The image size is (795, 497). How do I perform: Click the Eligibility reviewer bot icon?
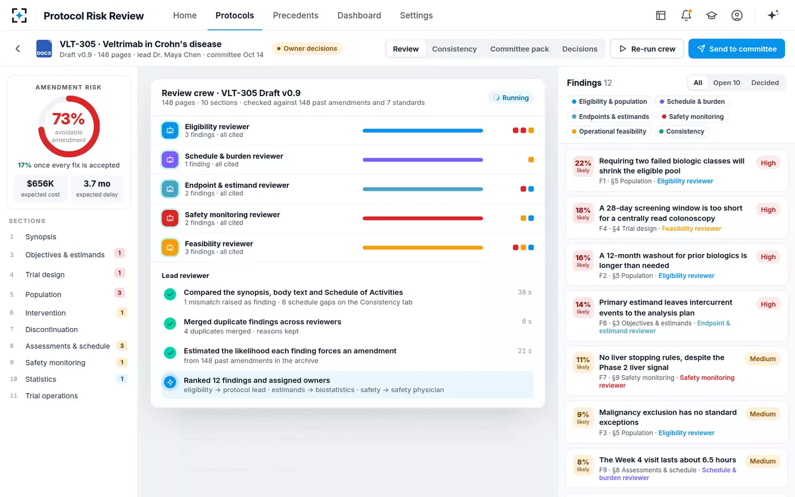tap(170, 130)
